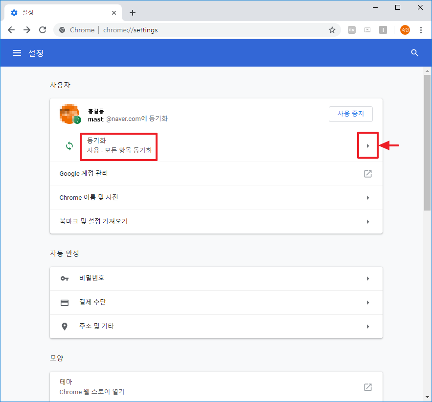The image size is (432, 402).
Task: Click the @naver.com에 동기화 account text
Action: pos(137,119)
